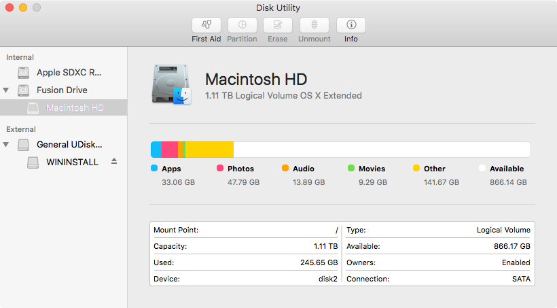Click the 13.89 GB Audio value
The height and width of the screenshot is (308, 557).
(x=308, y=182)
